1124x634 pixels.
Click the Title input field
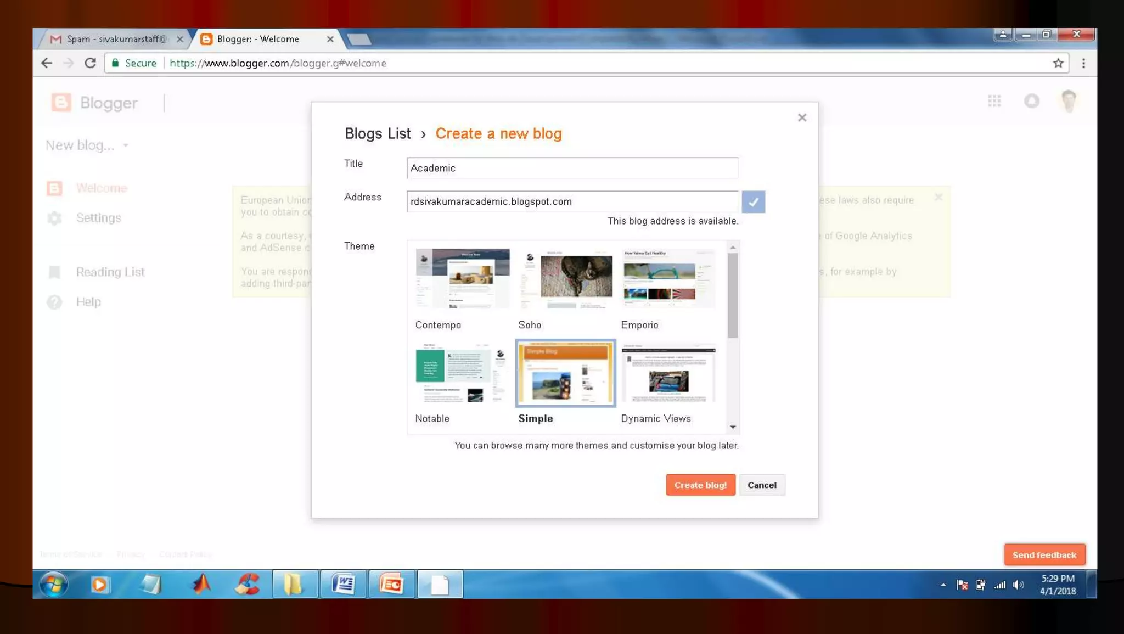(x=572, y=168)
